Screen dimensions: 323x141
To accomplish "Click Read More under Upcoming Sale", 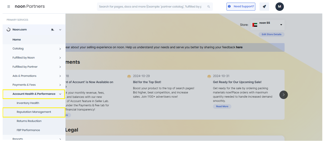I will 222,106.
